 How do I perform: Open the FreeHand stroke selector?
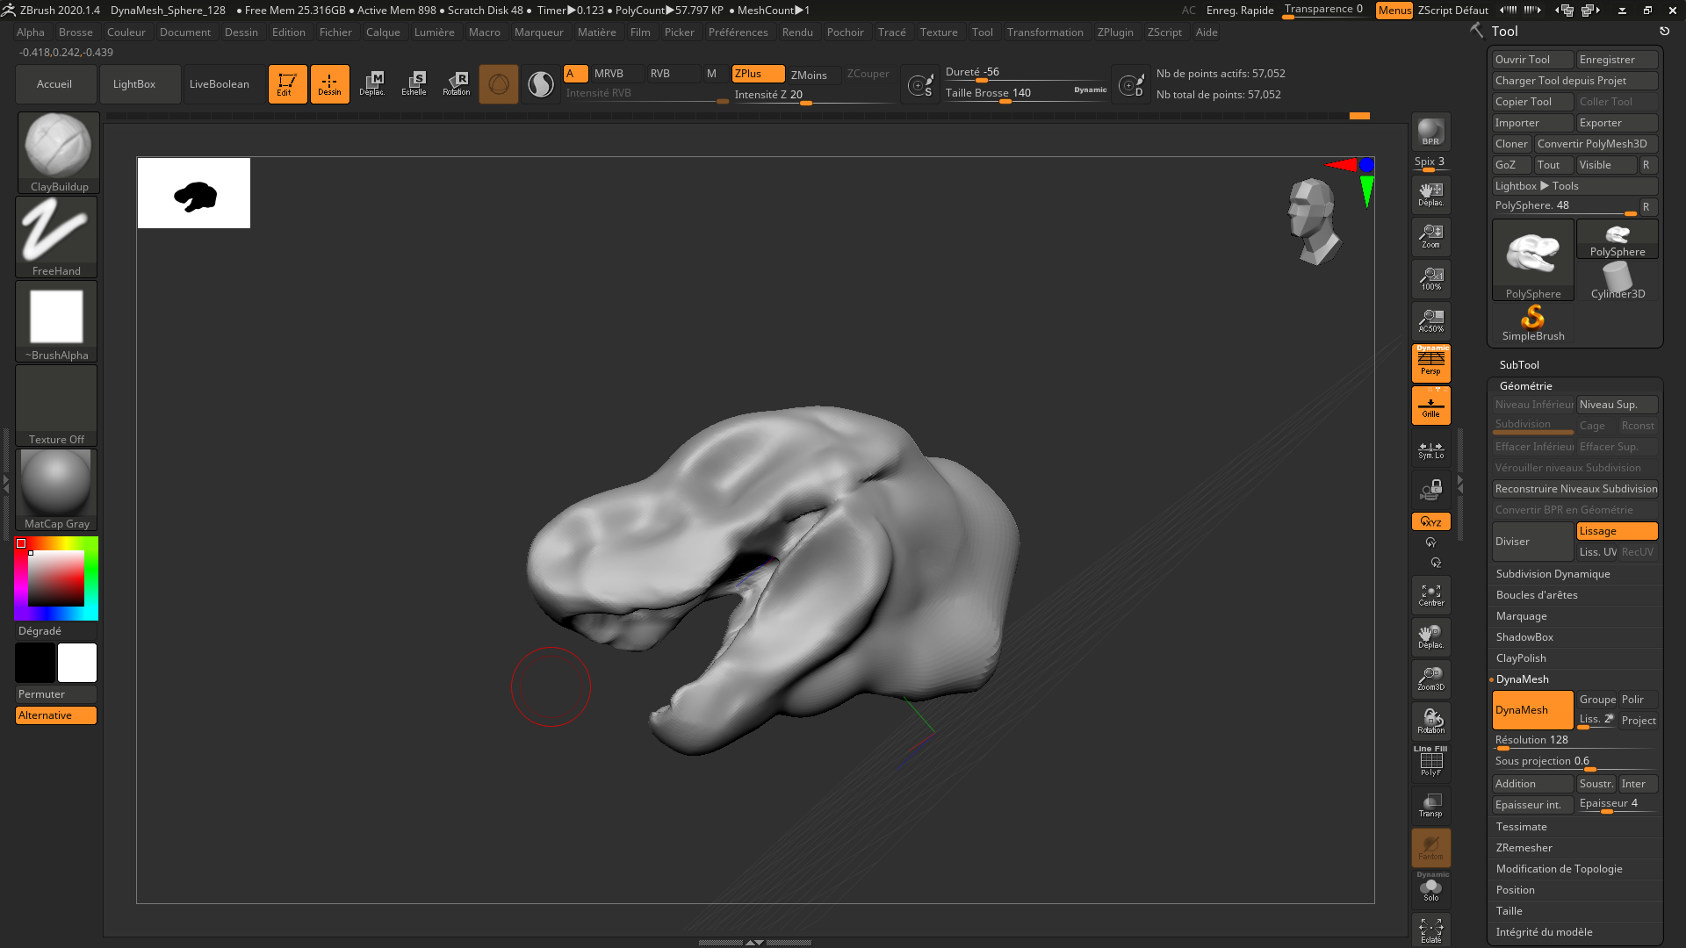pyautogui.click(x=57, y=237)
